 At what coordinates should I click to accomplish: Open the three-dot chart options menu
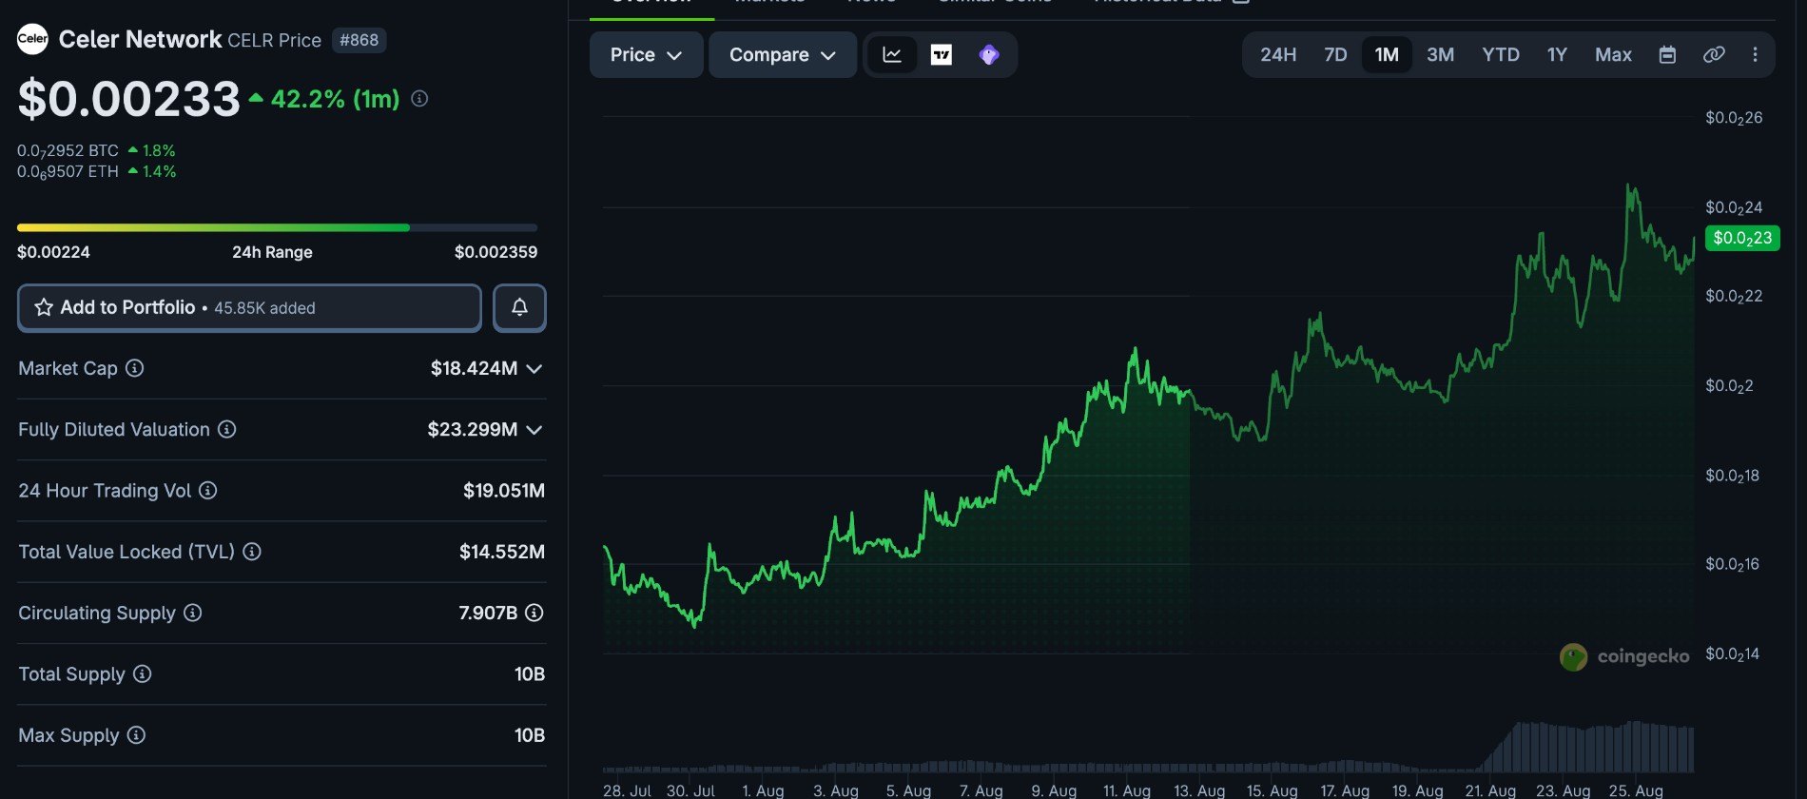[x=1755, y=54]
